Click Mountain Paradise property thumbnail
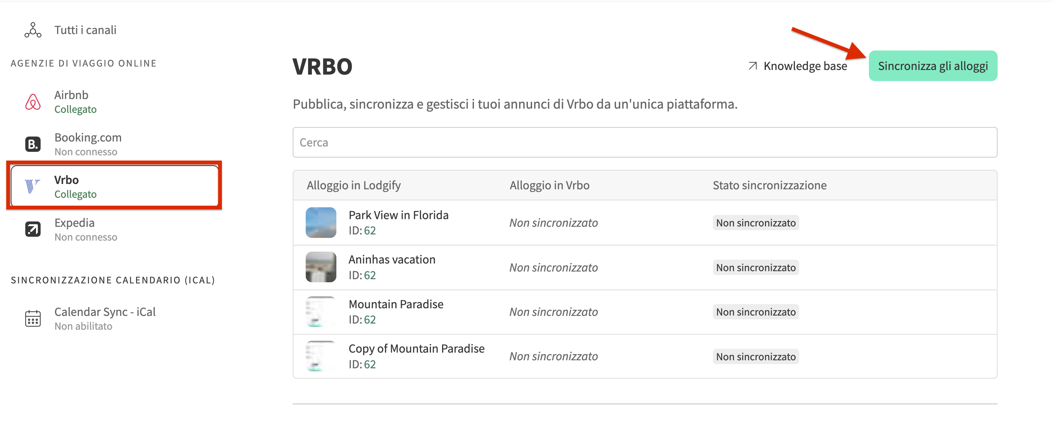Viewport: 1052px width, 423px height. click(x=321, y=312)
